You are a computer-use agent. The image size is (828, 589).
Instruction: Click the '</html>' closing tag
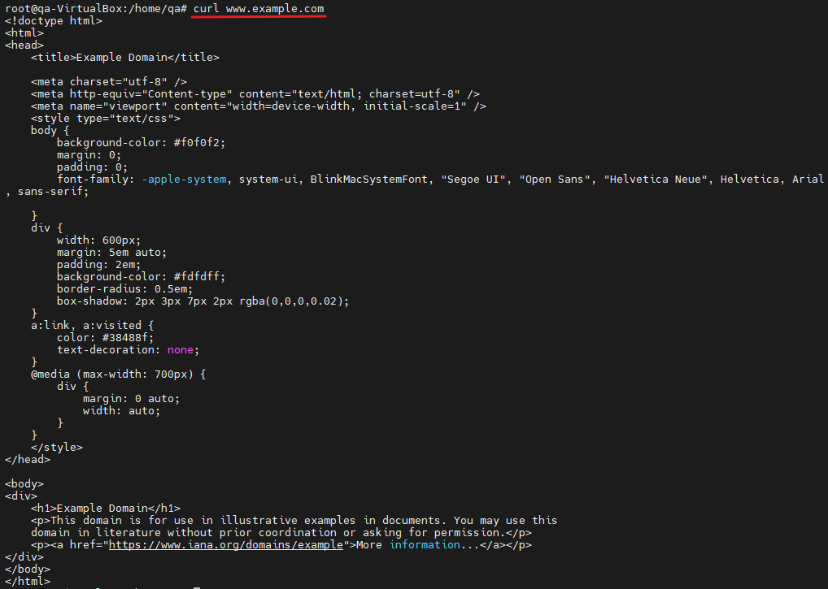[28, 581]
